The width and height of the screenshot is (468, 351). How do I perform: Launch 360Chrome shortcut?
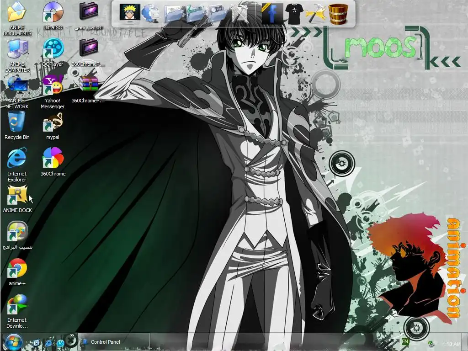53,158
